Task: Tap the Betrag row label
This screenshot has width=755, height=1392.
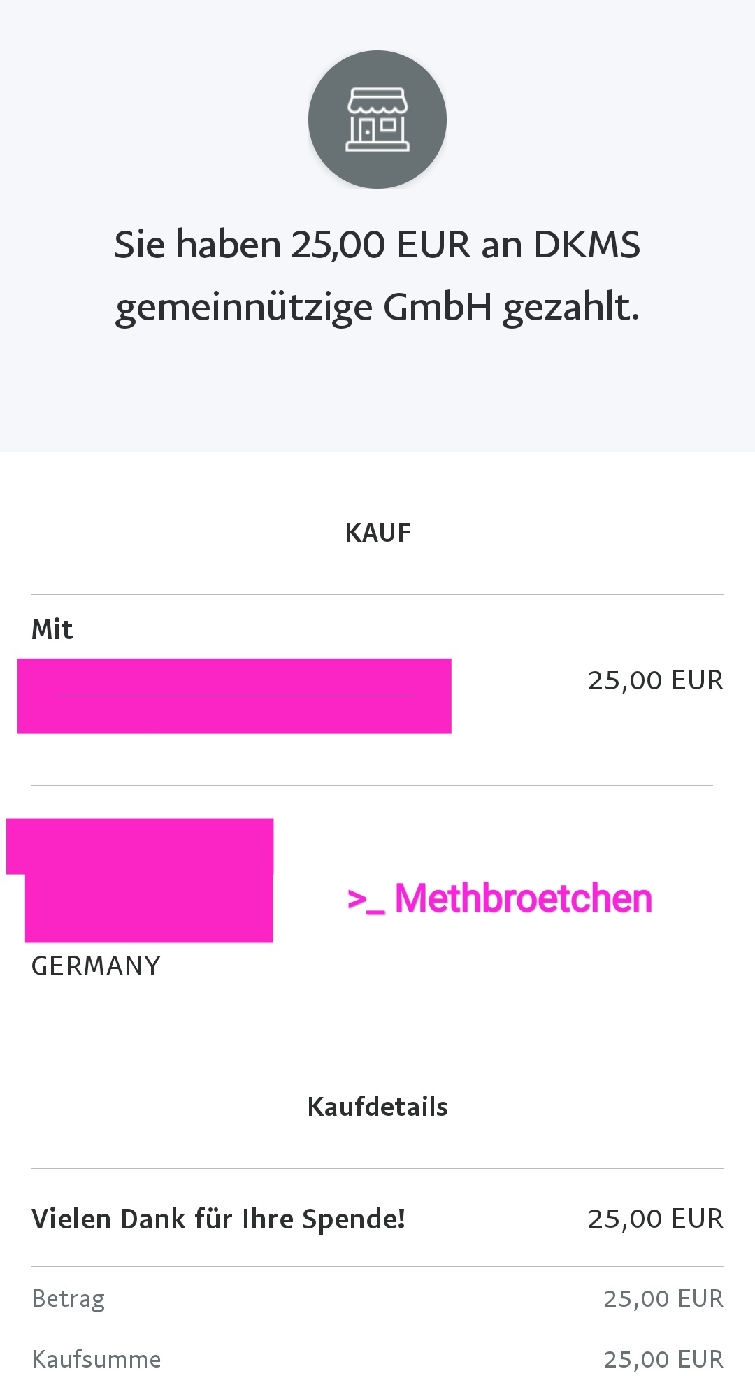Action: tap(69, 1298)
